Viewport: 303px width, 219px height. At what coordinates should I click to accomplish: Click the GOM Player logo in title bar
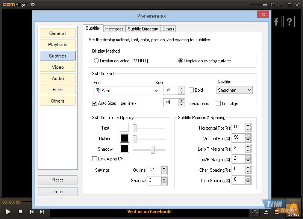16,5
